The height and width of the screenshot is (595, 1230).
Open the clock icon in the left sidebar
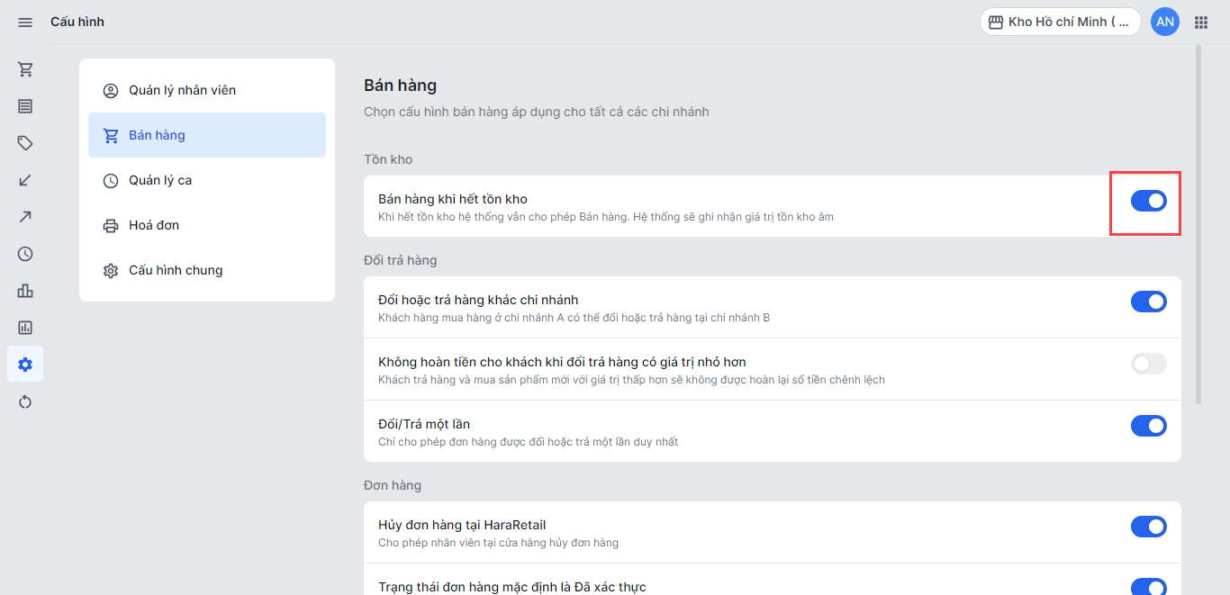coord(25,254)
